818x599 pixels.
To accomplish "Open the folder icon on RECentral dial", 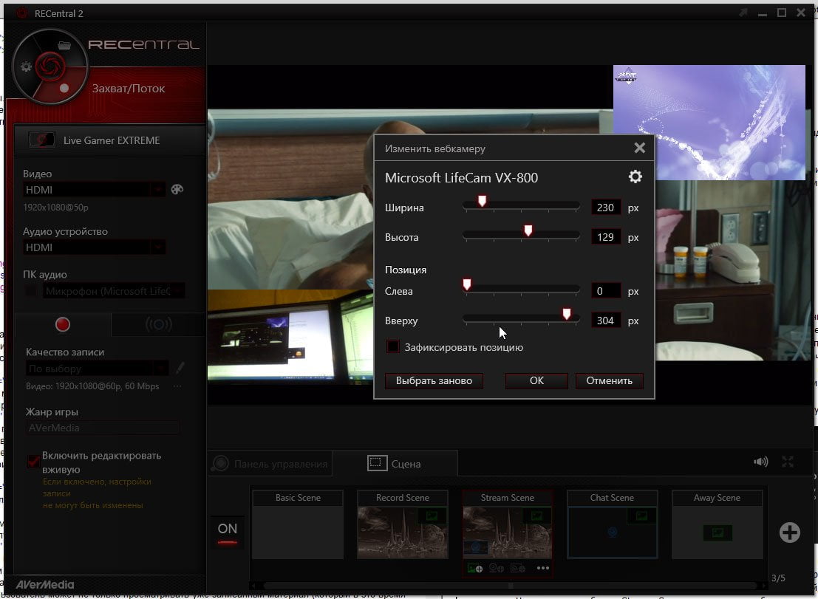I will (64, 45).
